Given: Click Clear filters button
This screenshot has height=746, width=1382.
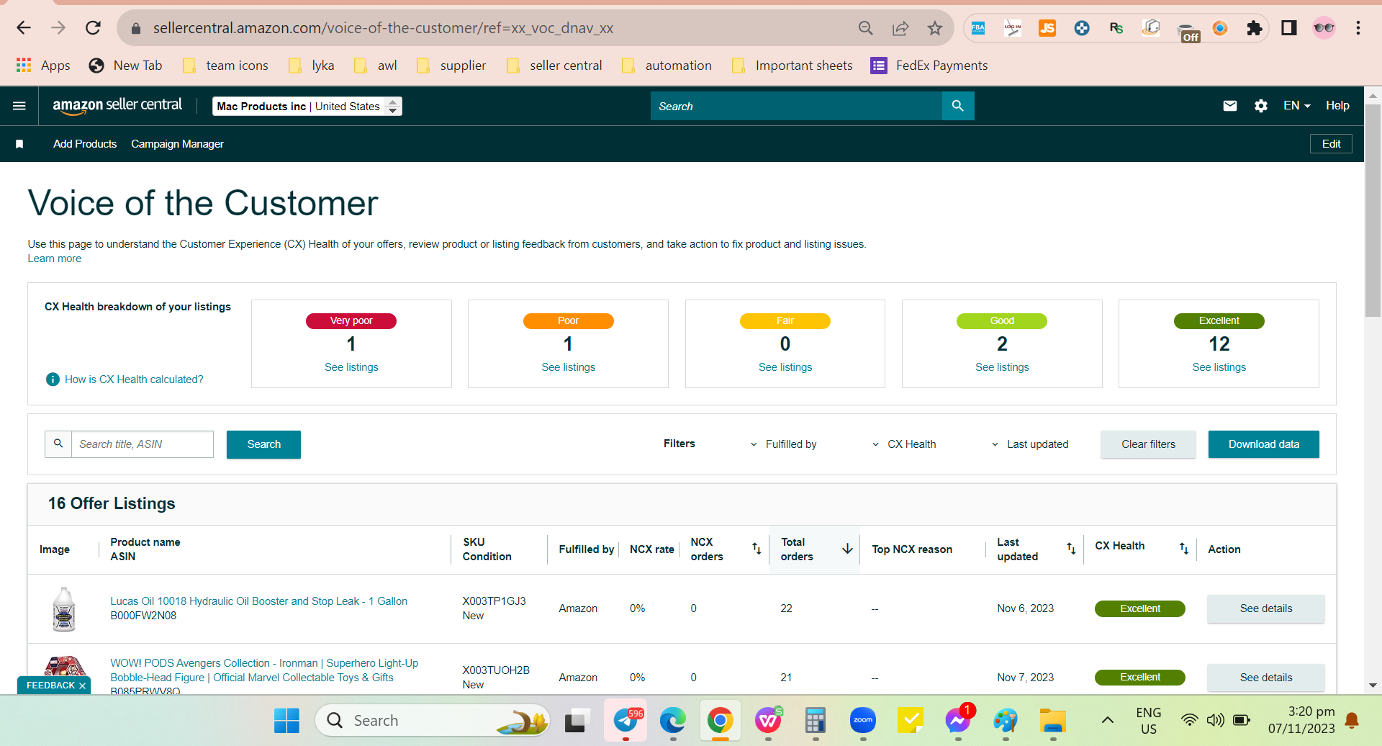Looking at the screenshot, I should (x=1148, y=444).
